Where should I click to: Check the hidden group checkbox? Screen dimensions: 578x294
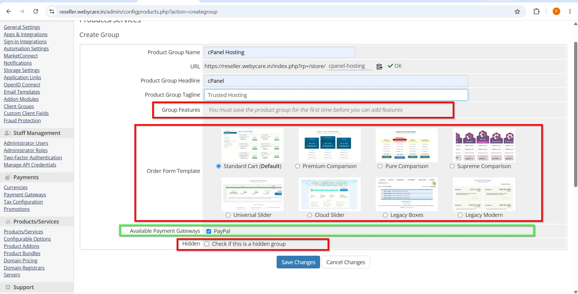tap(207, 244)
